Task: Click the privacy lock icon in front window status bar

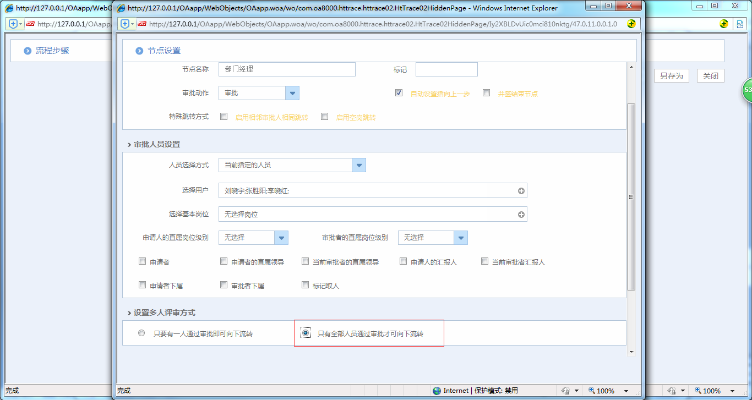Action: coord(565,391)
